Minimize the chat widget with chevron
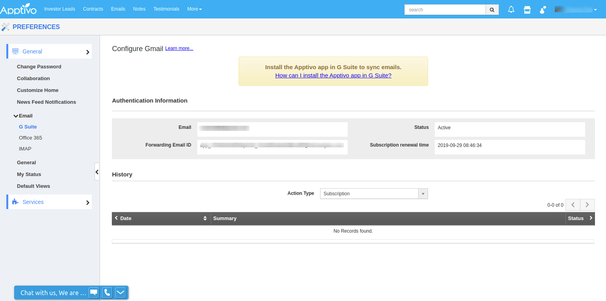The image size is (606, 301). 120,292
